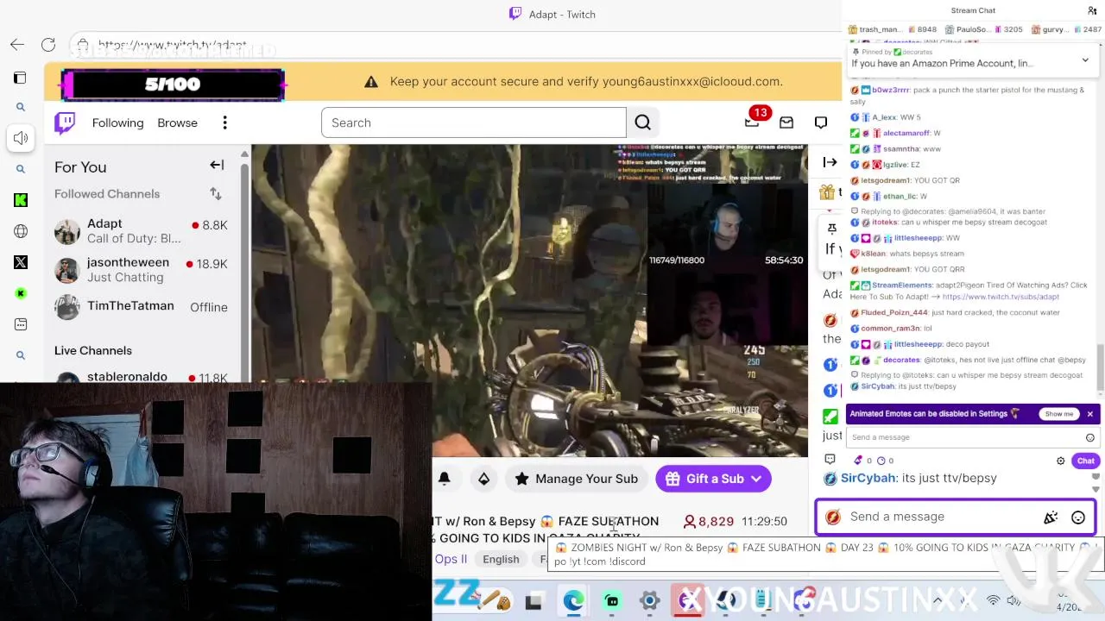Click username SirCybah in large chat
Image resolution: width=1105 pixels, height=621 pixels.
point(868,478)
